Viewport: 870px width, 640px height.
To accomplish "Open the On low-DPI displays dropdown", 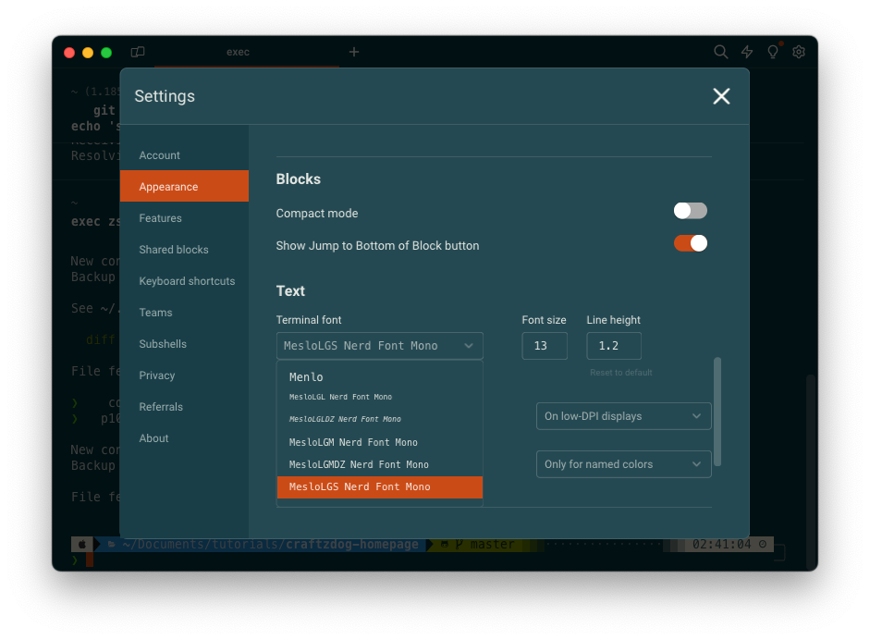I will point(624,416).
